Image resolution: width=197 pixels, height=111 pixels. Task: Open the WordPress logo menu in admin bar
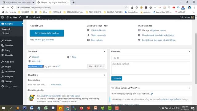2,17
